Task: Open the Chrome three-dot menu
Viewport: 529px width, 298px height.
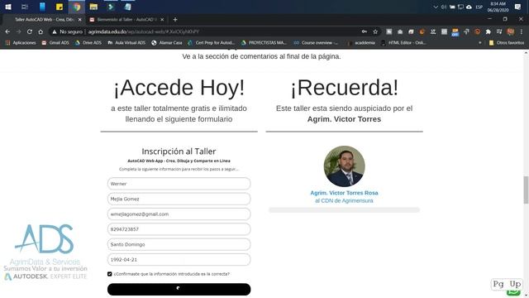Action: click(x=522, y=31)
